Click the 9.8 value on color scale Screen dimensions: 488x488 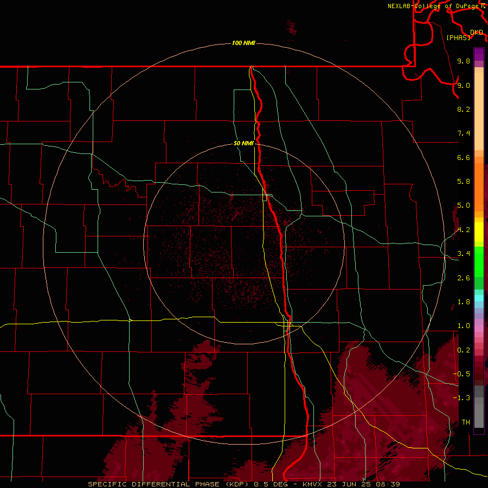click(x=464, y=61)
